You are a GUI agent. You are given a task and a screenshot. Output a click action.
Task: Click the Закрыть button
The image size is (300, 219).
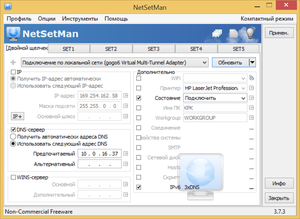coord(279,198)
